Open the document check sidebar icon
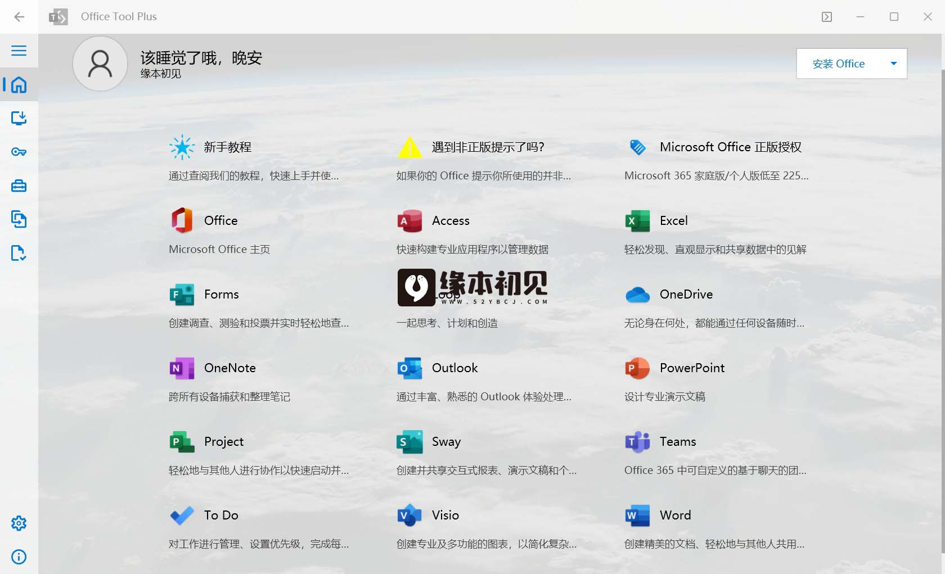 pyautogui.click(x=19, y=253)
